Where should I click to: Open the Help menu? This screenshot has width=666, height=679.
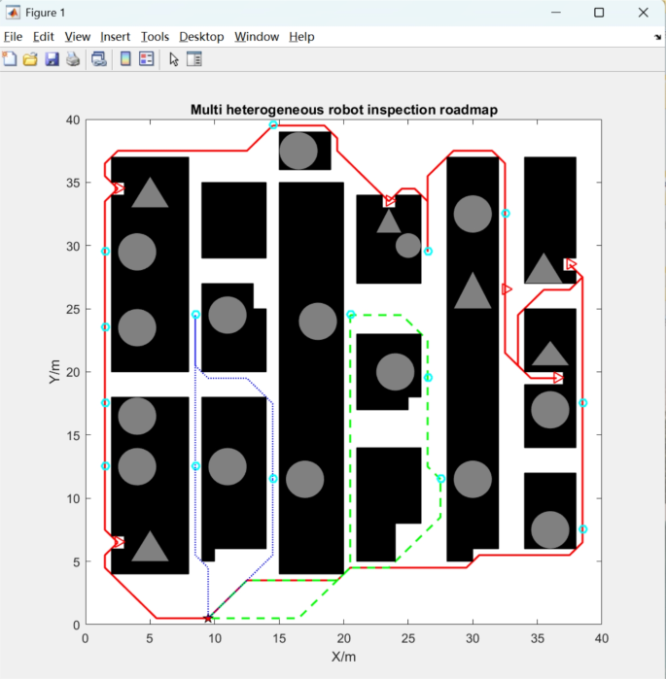(x=301, y=37)
